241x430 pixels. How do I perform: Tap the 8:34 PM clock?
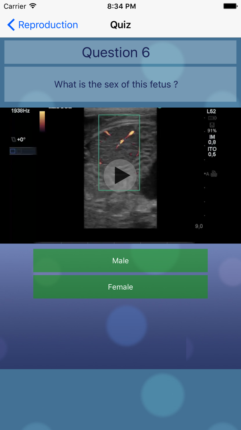tap(121, 6)
